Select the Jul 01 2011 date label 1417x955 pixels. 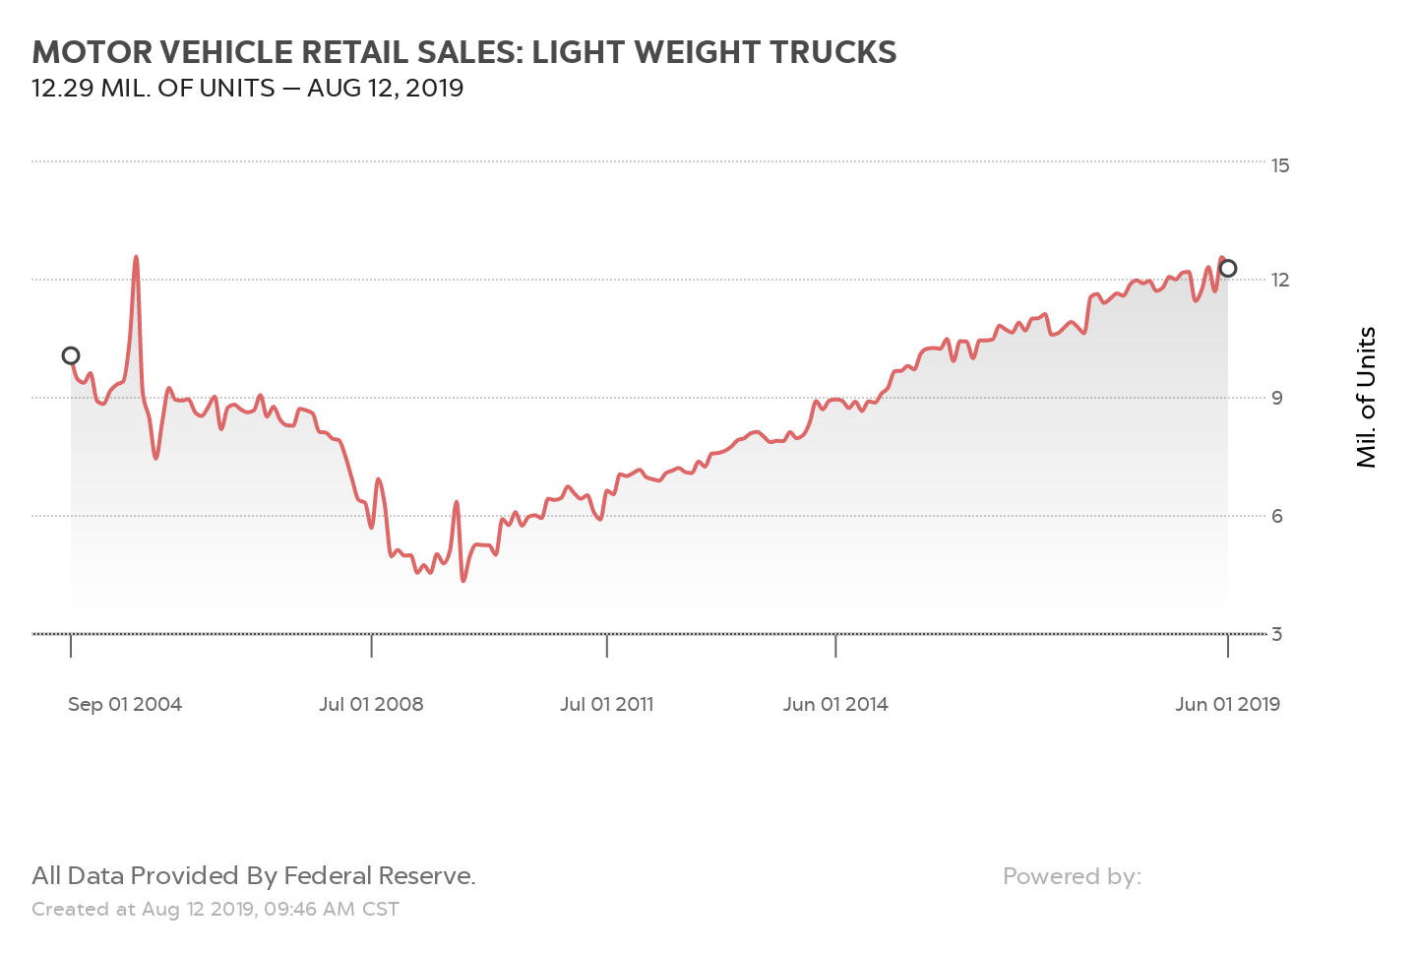tap(606, 704)
